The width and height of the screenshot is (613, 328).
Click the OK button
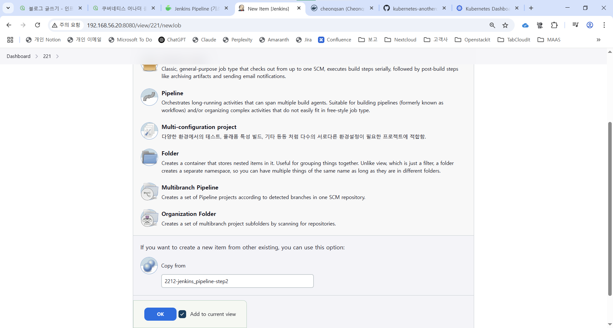pos(160,314)
